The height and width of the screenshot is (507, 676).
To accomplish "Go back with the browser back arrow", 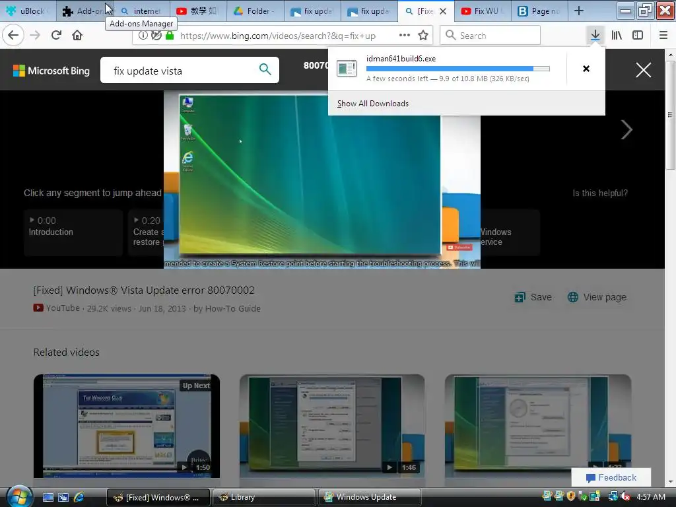I will point(13,35).
